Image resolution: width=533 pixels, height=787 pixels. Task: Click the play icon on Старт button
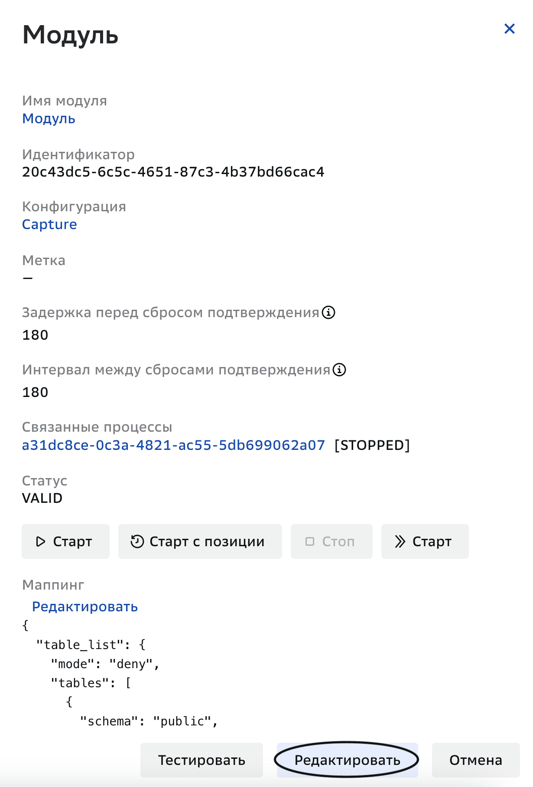(42, 541)
